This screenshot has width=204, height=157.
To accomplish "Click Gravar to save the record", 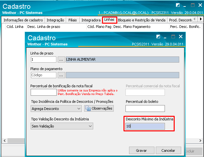I will 141,151.
